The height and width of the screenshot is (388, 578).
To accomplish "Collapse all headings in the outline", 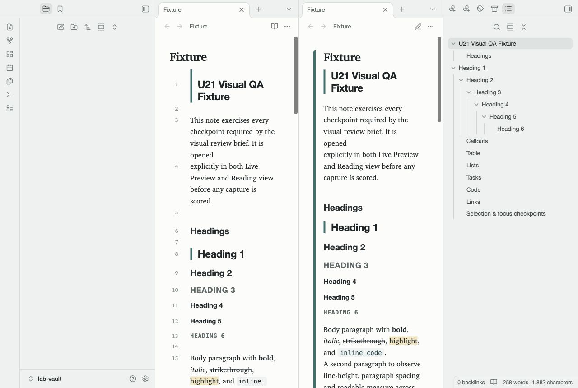I will 524,27.
